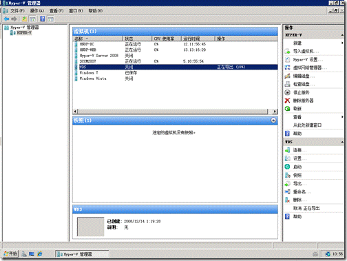Click the 帮助 icon under WDS actions

[x=287, y=217]
